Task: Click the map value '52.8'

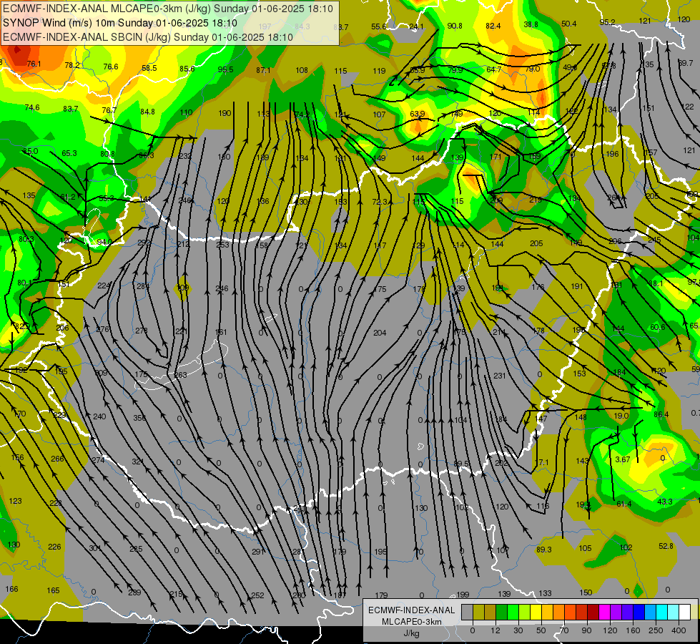Action: tap(666, 546)
